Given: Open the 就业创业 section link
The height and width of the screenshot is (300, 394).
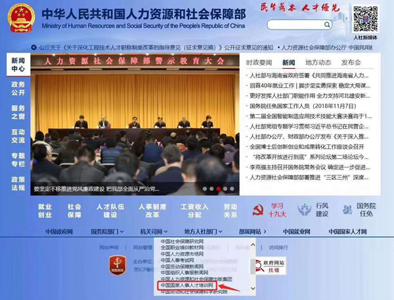Looking at the screenshot, I should tap(45, 211).
